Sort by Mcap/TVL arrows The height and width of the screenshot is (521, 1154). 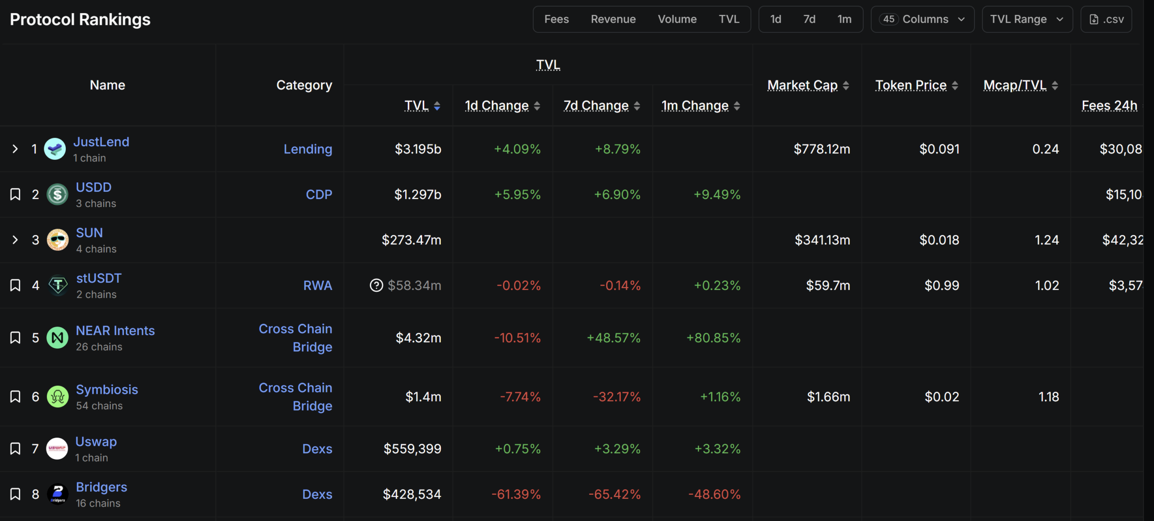click(x=1055, y=86)
